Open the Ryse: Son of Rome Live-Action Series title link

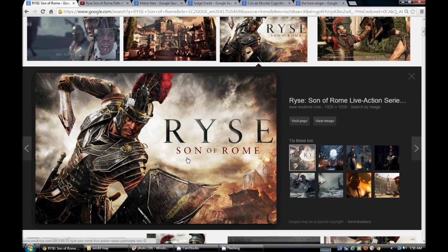(x=348, y=100)
